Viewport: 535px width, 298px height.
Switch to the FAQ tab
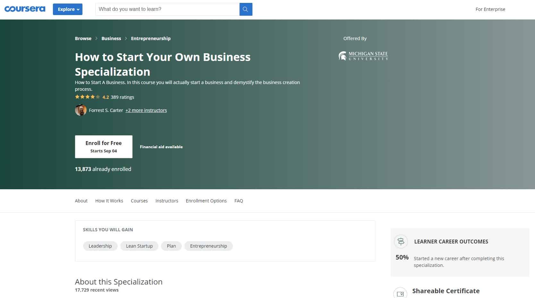(x=239, y=201)
